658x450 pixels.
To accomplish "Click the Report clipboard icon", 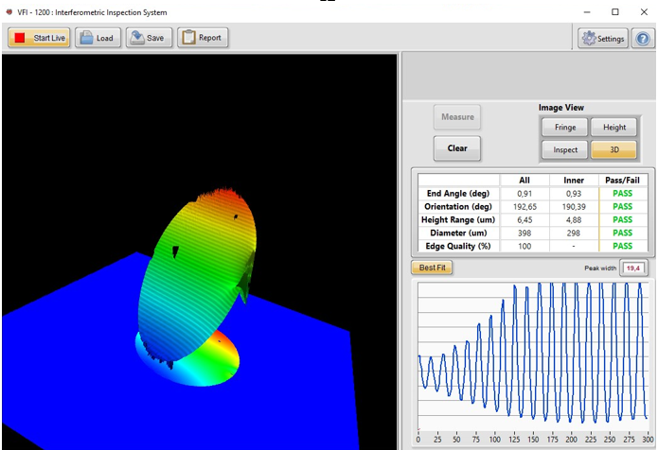I will pos(188,39).
